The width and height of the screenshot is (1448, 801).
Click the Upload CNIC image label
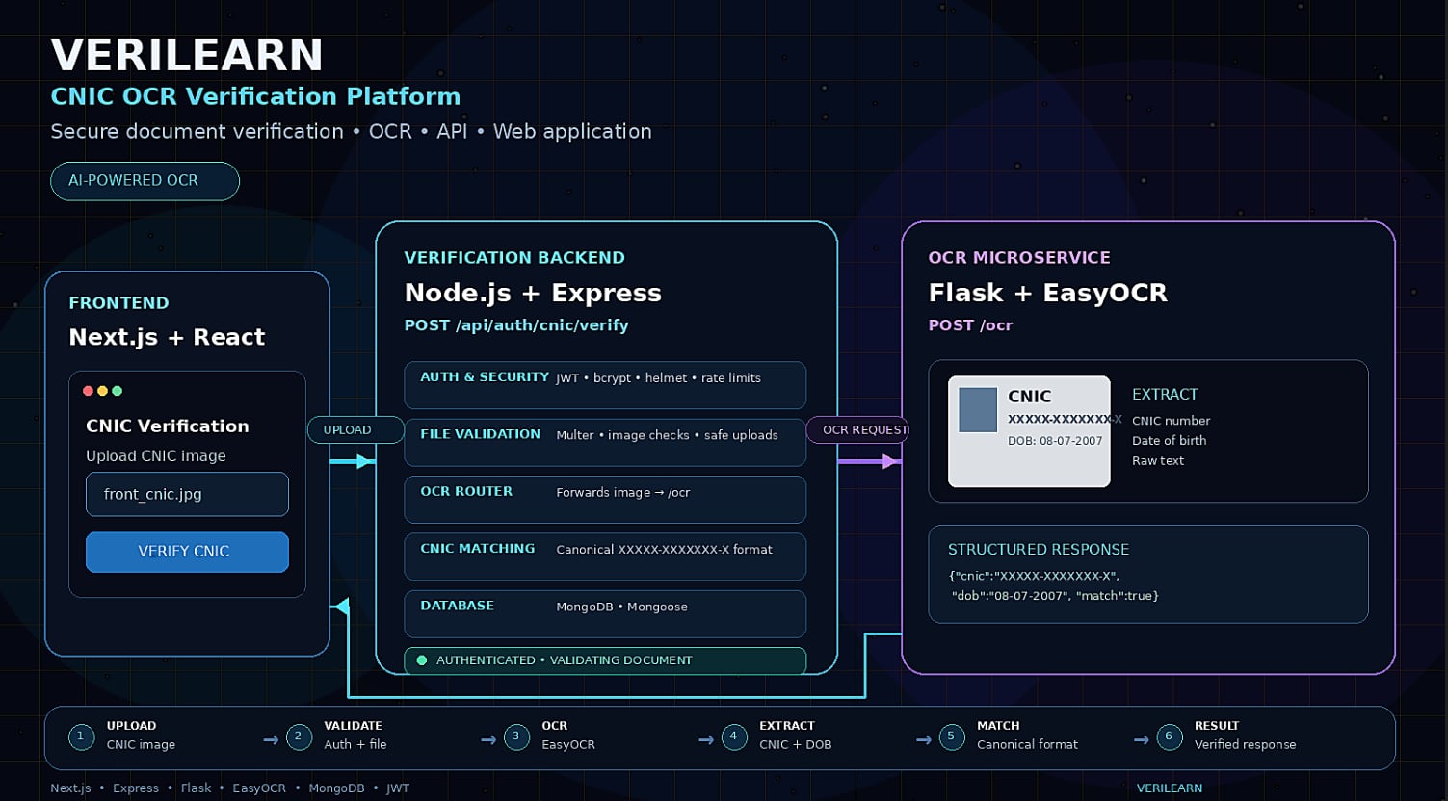pos(156,456)
